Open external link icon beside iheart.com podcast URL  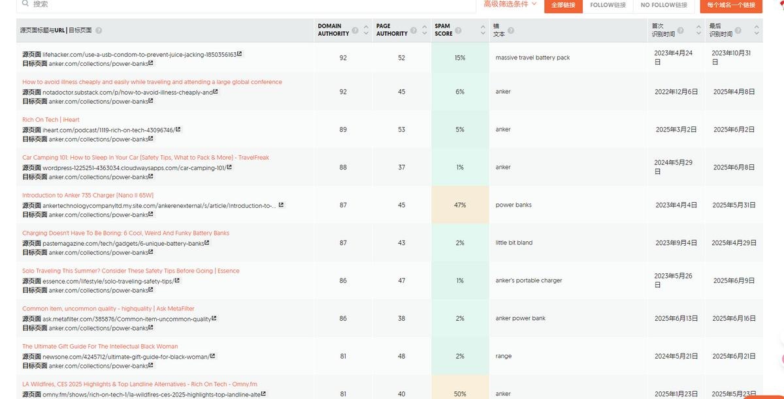tap(178, 130)
